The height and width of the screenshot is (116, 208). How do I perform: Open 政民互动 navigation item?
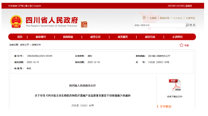tap(150, 37)
